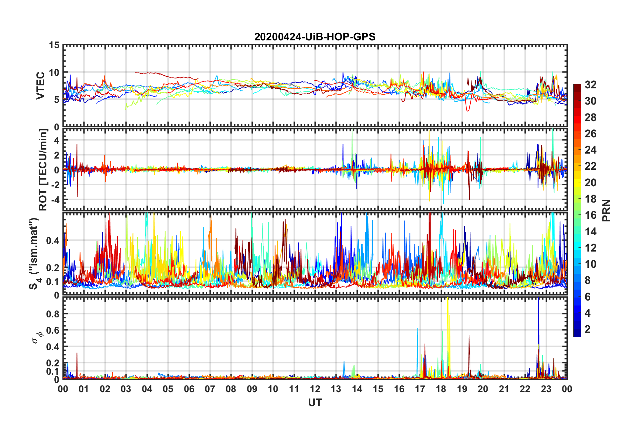Click the plot title 20200424-UiB-HOP-GPS
630x421 pixels.
tap(315, 37)
